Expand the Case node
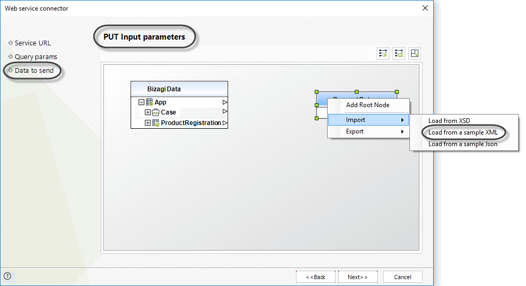This screenshot has width=526, height=286. [148, 112]
